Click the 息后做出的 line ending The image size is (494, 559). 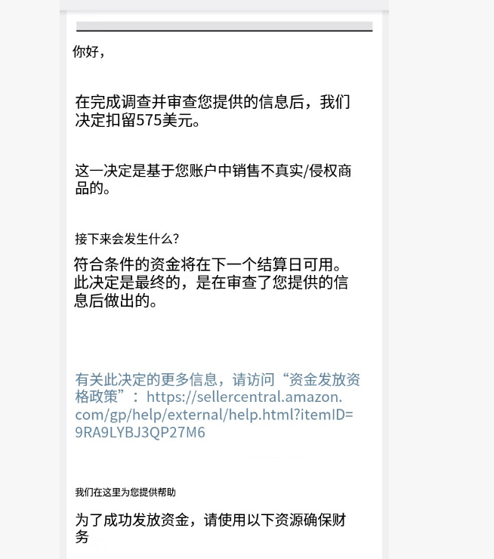coord(112,301)
